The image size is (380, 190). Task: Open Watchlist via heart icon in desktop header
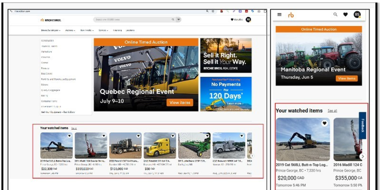coord(232,20)
